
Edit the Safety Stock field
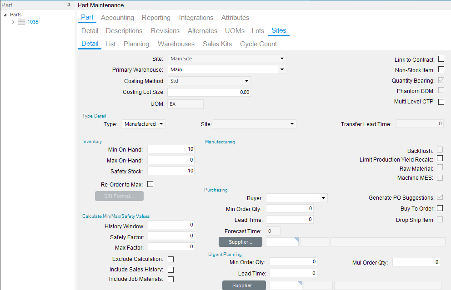(x=171, y=171)
